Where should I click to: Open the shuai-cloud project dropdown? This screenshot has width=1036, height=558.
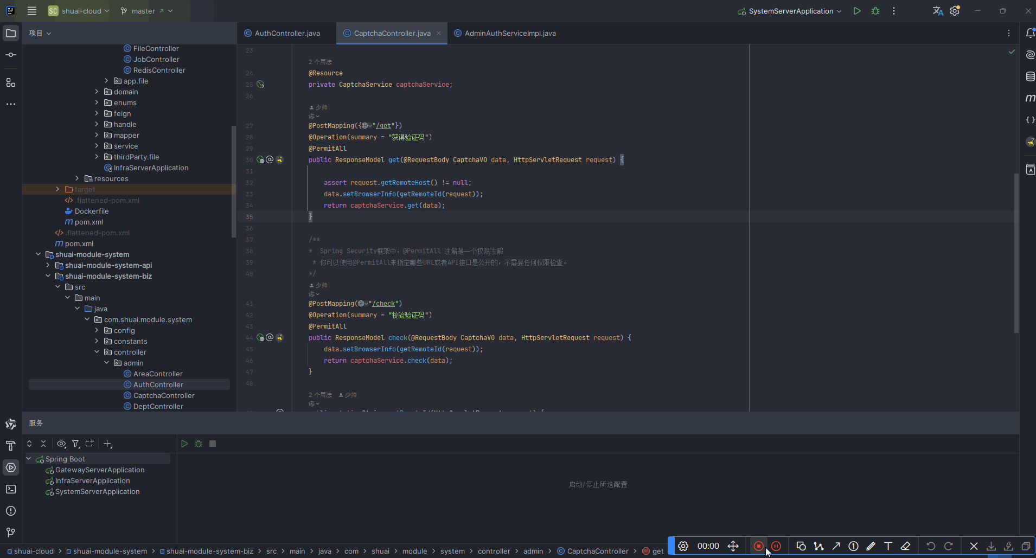(x=79, y=11)
